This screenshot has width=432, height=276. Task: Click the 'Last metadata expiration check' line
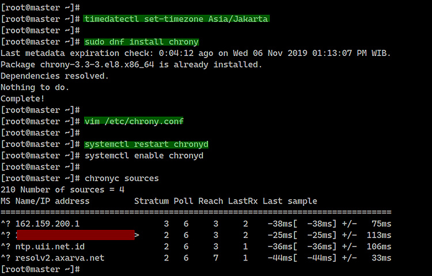[196, 53]
